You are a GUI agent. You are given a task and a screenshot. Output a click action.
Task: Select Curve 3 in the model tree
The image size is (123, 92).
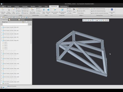click(5, 45)
